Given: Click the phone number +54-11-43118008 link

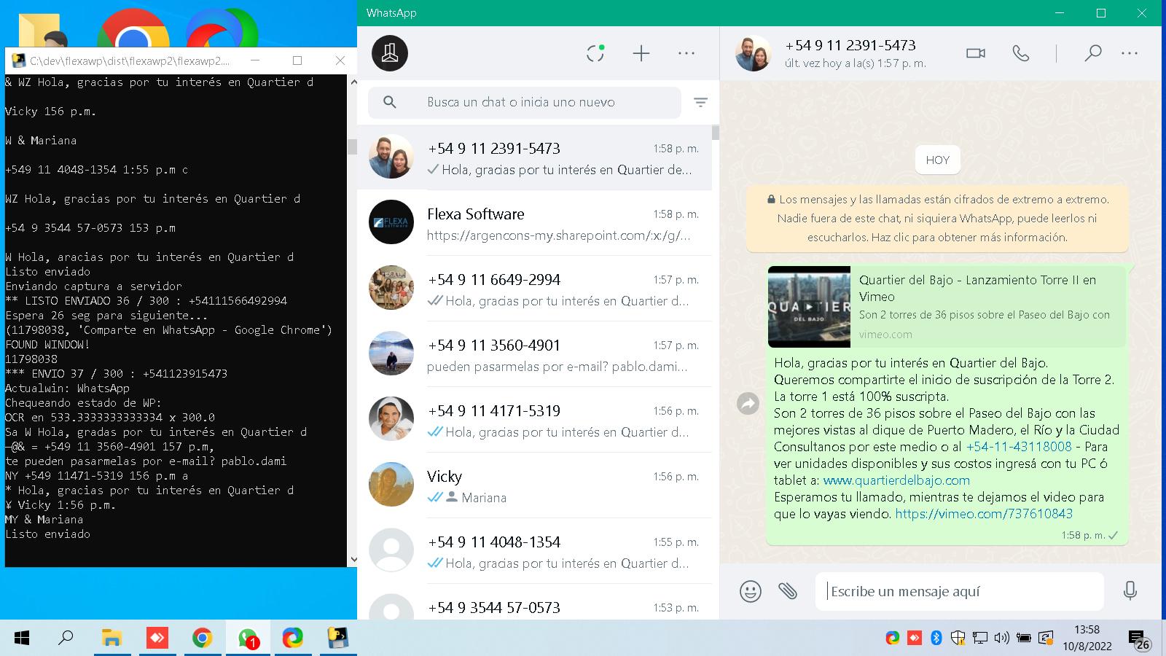Looking at the screenshot, I should 1019,447.
